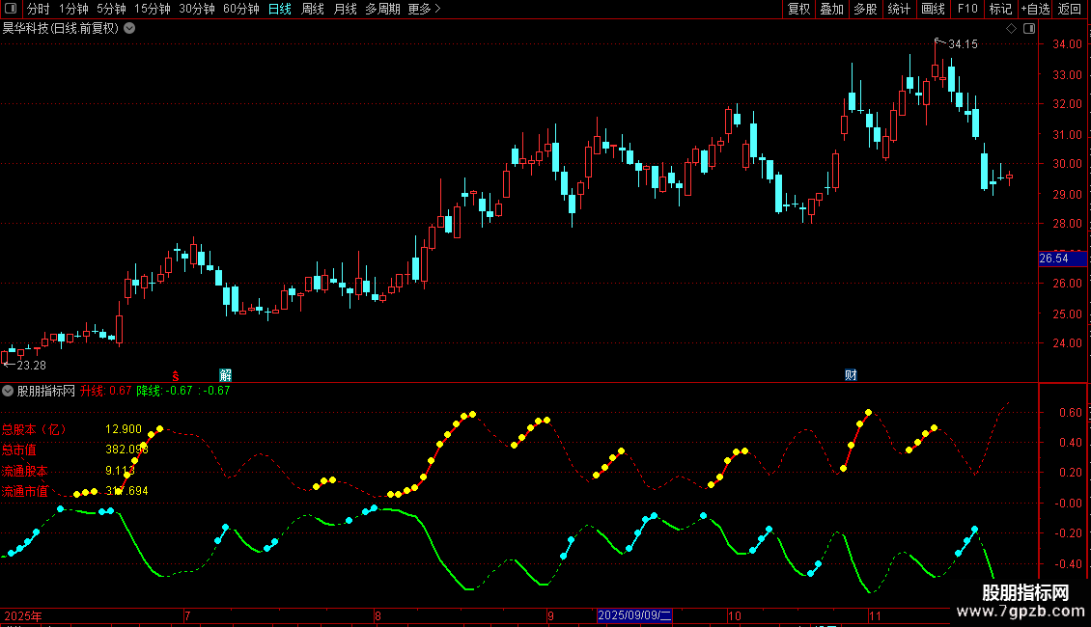The image size is (1091, 627).
Task: Select the 5分钟 period
Action: pos(111,9)
